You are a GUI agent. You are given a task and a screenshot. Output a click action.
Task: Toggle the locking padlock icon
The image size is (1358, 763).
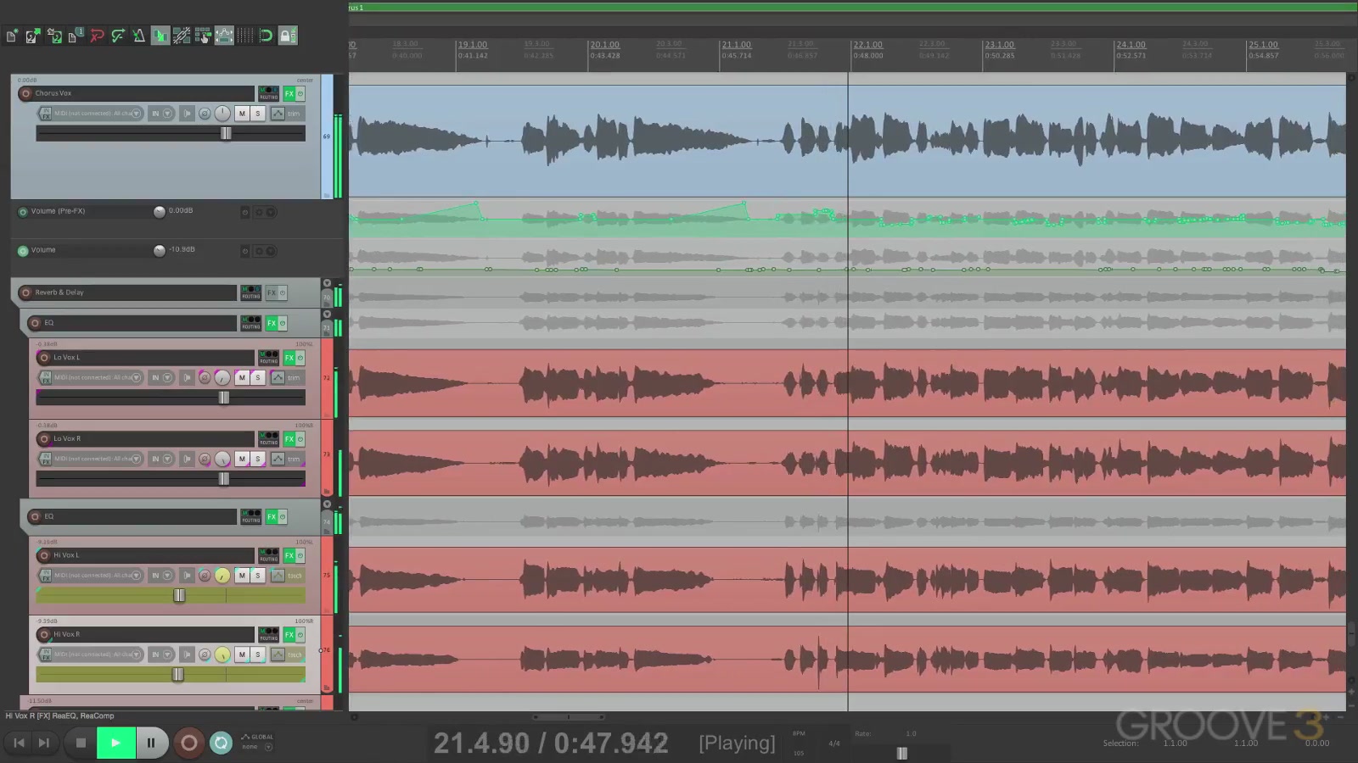288,36
